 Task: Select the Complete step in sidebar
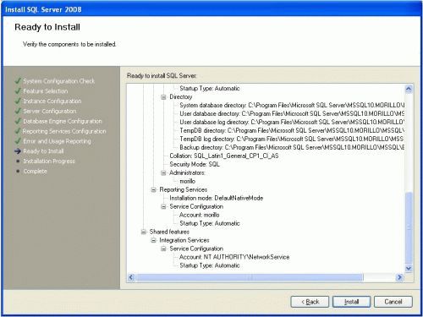(x=35, y=171)
